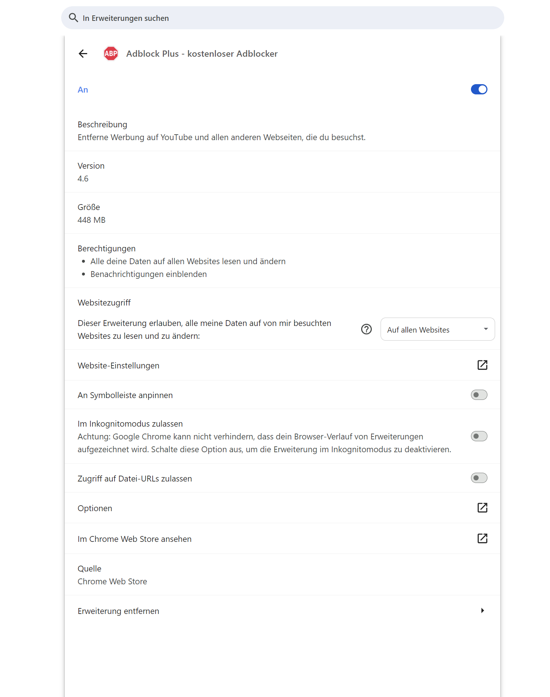Click Im Chrome Web Store ansehen text
Screen dimensions: 550x697
[x=135, y=539]
